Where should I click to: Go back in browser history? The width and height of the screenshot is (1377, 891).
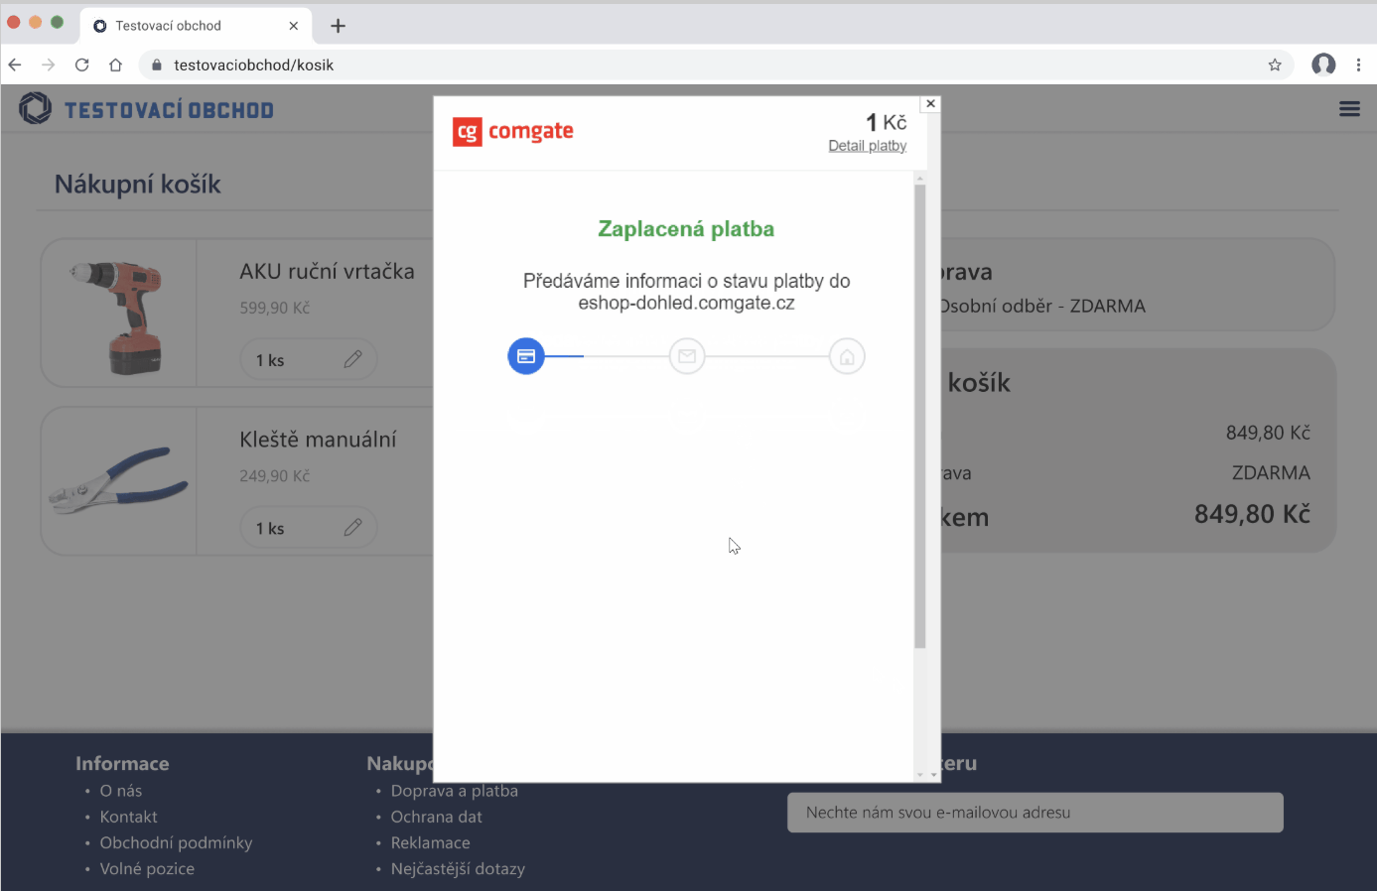[x=15, y=64]
